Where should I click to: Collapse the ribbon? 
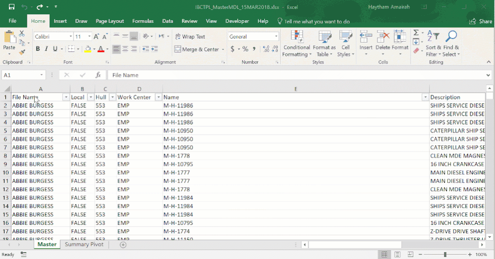tap(489, 62)
